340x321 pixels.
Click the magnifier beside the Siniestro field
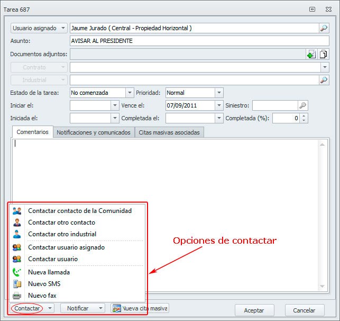tap(302, 105)
